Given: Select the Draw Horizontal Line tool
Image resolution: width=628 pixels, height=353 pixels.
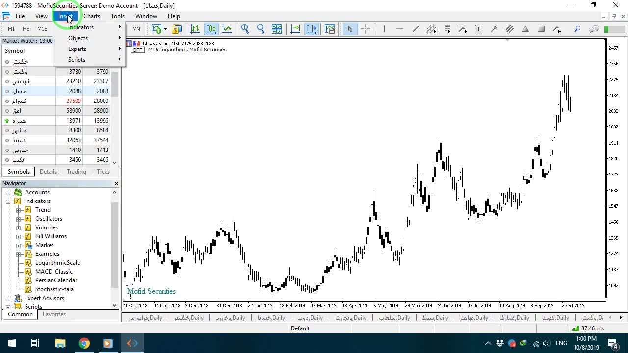Looking at the screenshot, I should 399,29.
